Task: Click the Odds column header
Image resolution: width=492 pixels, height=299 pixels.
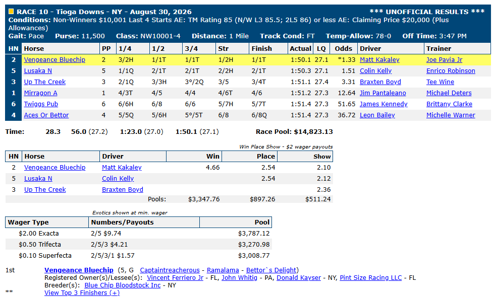Action: click(x=344, y=48)
